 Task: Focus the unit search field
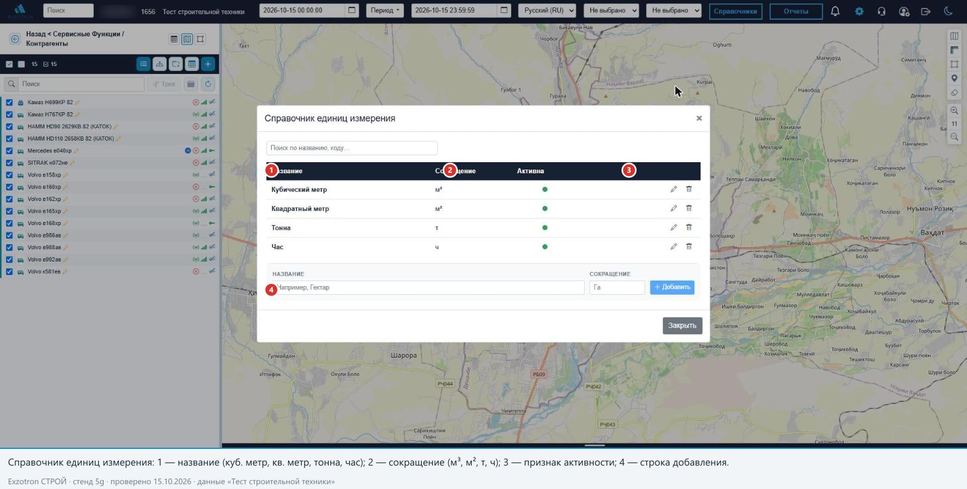(352, 148)
